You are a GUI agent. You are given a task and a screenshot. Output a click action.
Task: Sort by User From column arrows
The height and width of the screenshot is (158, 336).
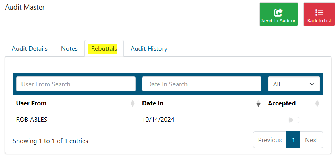point(132,103)
